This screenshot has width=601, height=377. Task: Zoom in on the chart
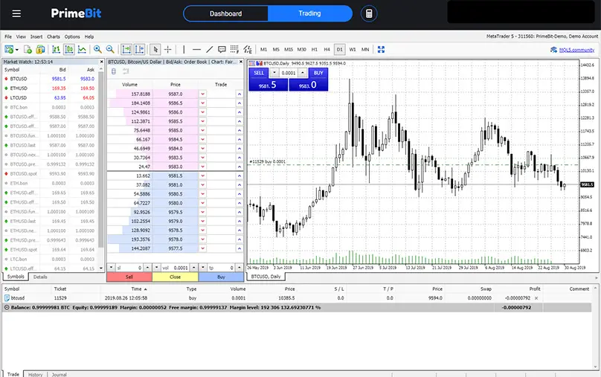[x=97, y=49]
